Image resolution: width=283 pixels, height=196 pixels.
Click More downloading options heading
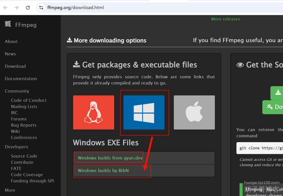point(107,41)
